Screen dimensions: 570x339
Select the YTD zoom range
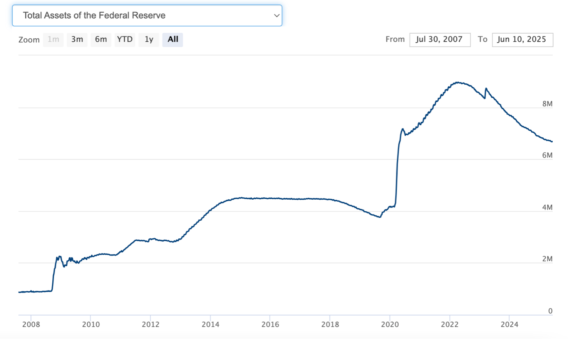click(x=125, y=39)
